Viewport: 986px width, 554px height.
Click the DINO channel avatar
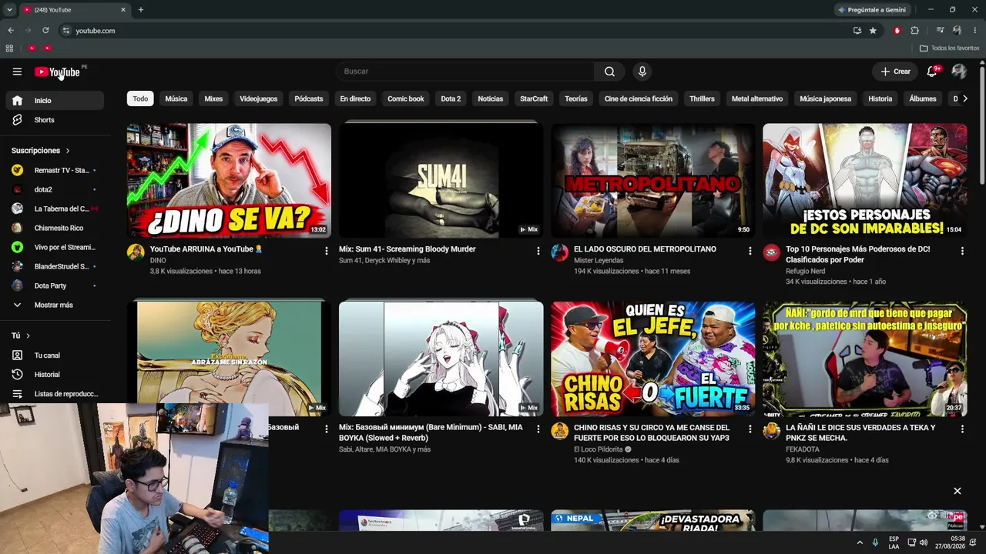click(x=136, y=252)
